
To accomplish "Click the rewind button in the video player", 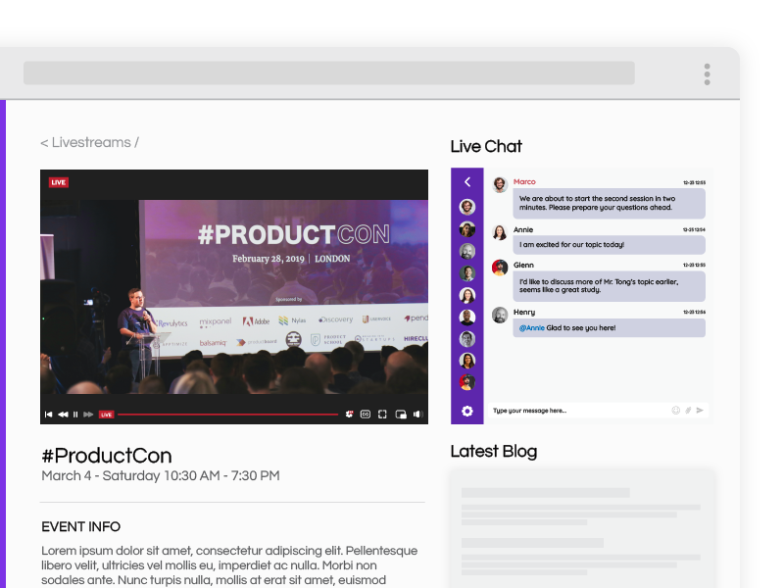I will point(63,415).
